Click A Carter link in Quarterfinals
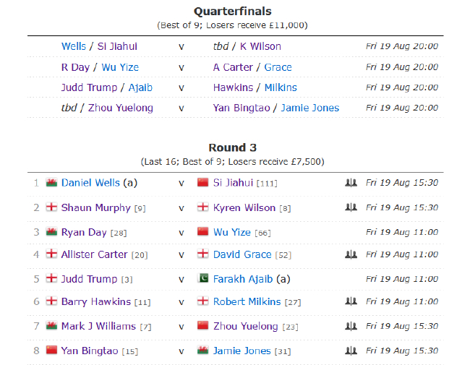470x365 pixels. (233, 67)
